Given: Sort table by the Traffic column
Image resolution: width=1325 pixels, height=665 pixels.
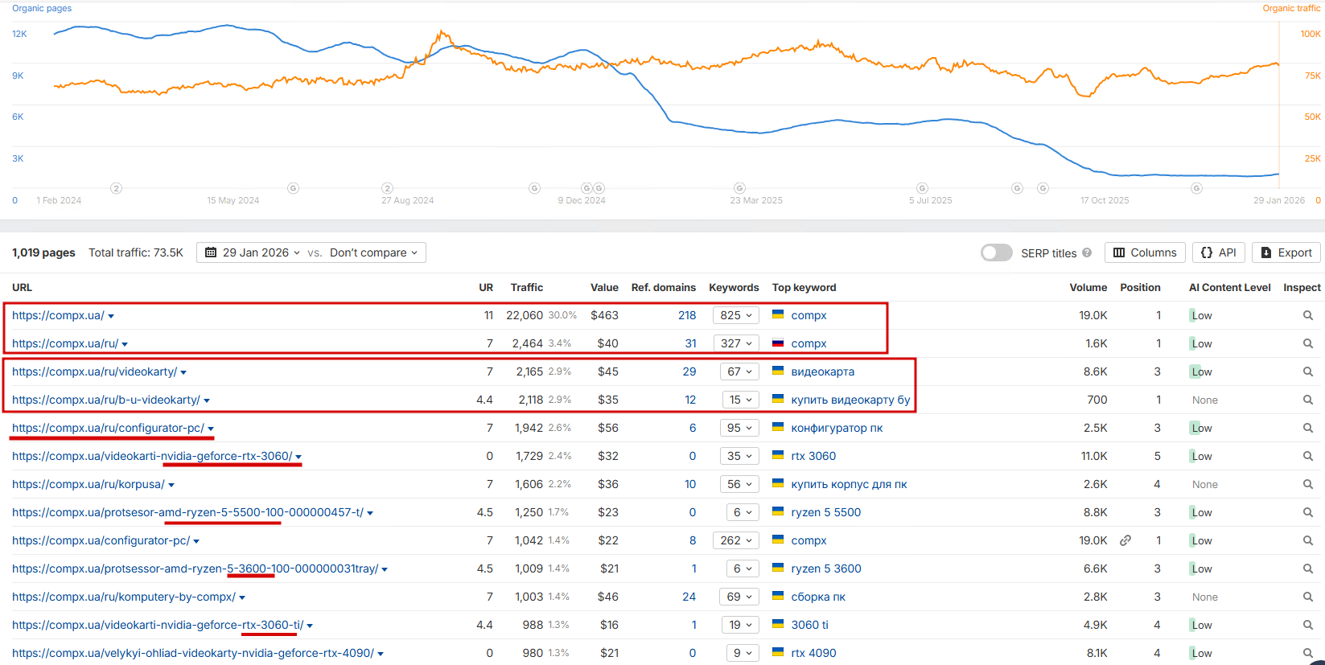Looking at the screenshot, I should (527, 287).
